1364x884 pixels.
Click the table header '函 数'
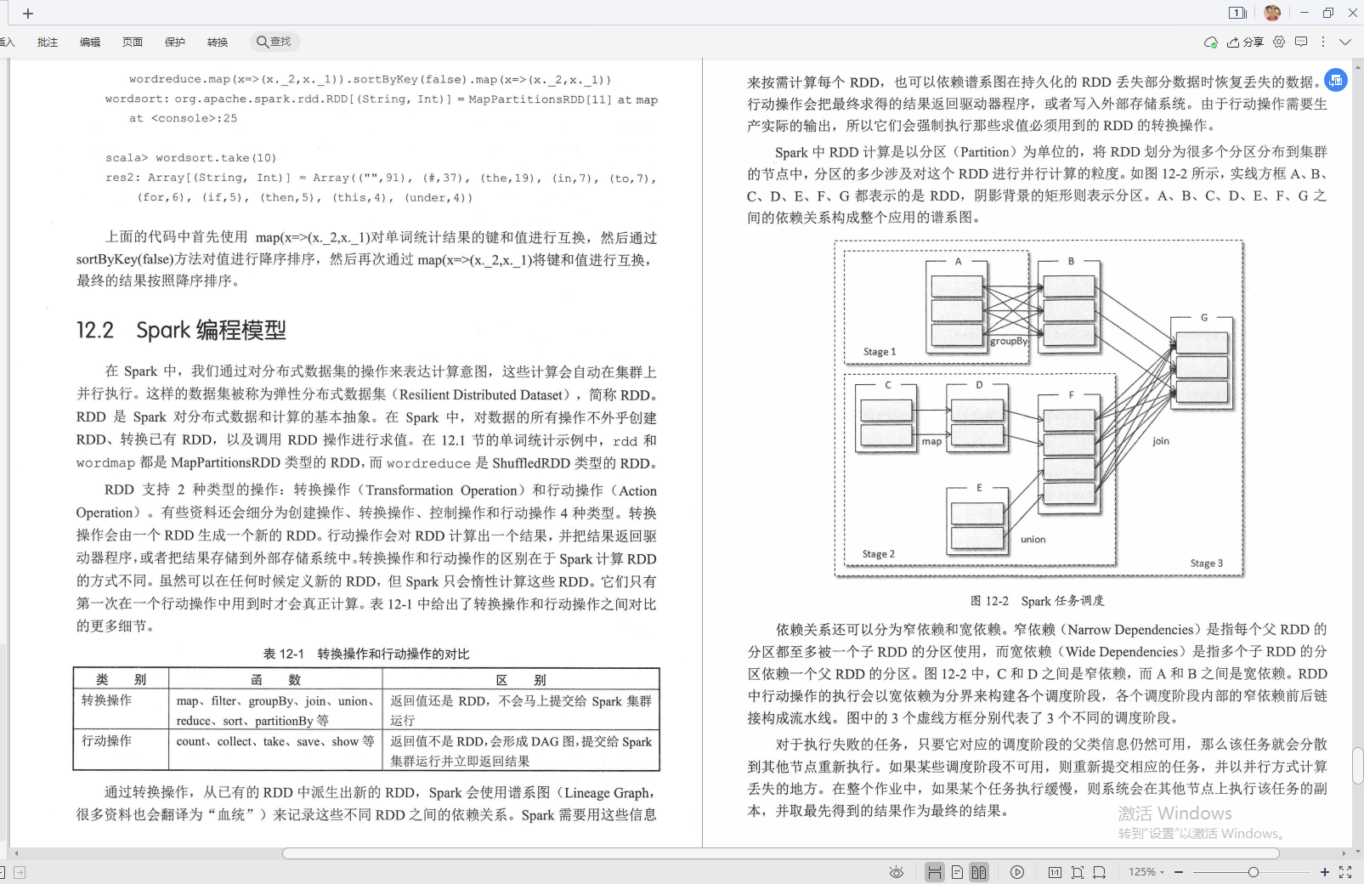[x=276, y=679]
